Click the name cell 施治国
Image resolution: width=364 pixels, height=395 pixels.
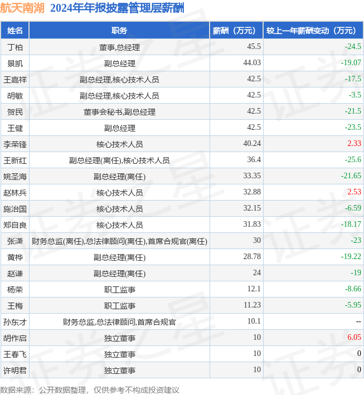click(15, 208)
